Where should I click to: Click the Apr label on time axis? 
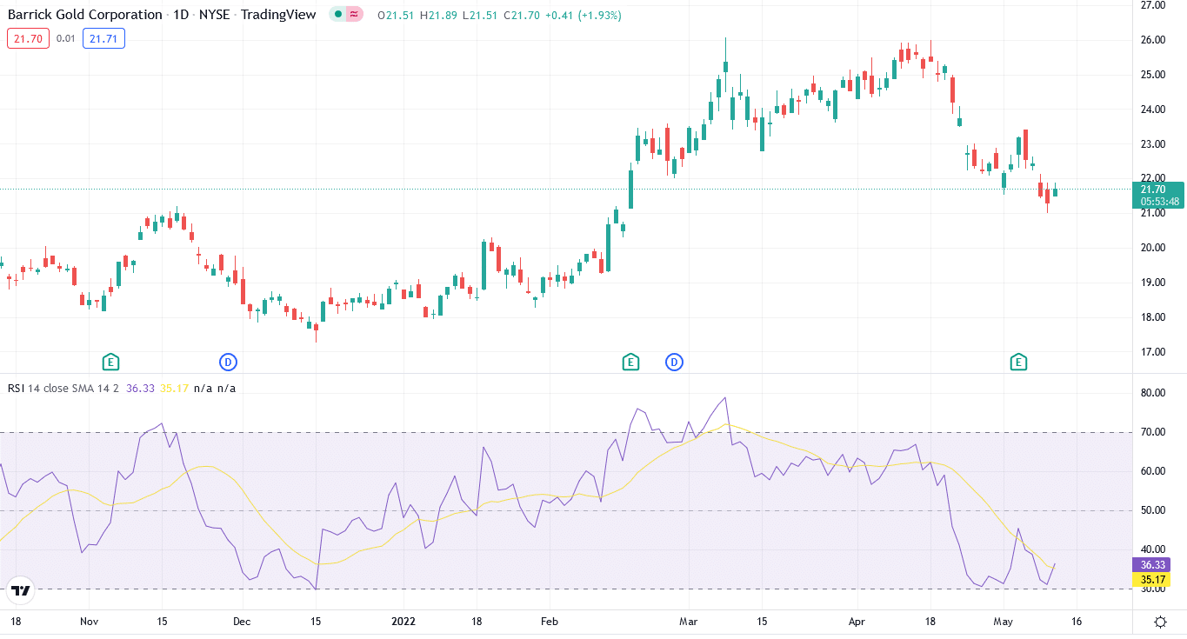[857, 622]
